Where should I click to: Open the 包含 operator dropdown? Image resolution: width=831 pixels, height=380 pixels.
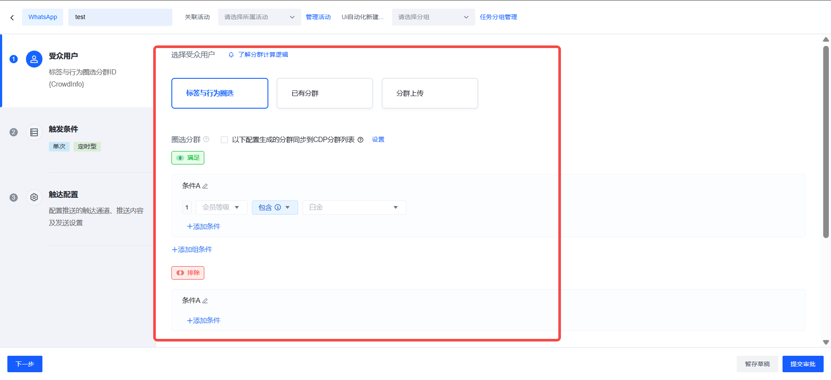tap(275, 207)
